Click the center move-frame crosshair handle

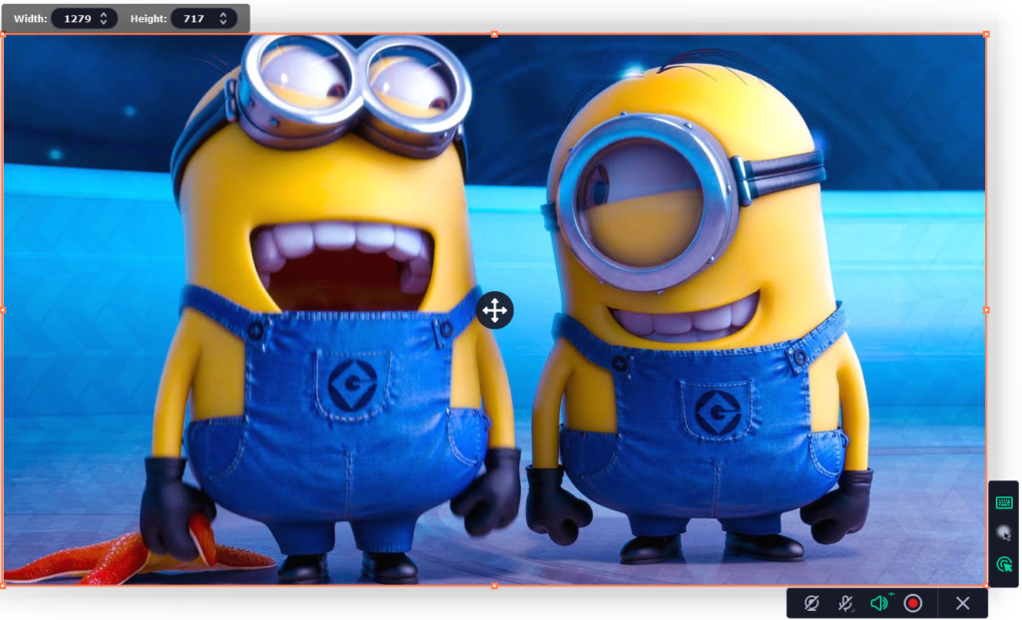pyautogui.click(x=495, y=310)
